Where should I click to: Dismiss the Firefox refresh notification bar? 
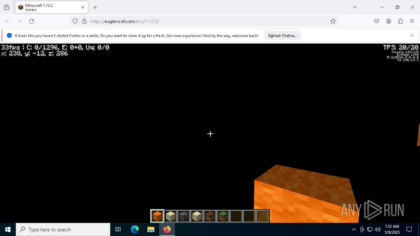click(x=412, y=35)
